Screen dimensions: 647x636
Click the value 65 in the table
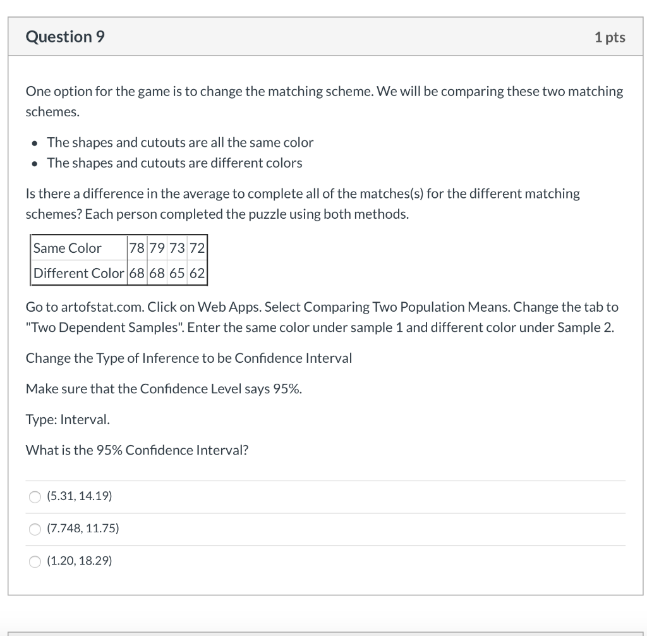coord(178,273)
